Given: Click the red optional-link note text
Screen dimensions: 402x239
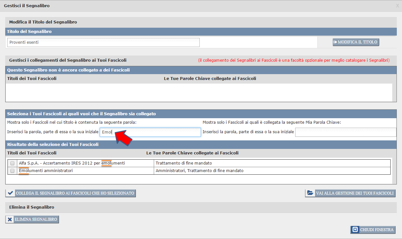Looking at the screenshot, I should click(294, 60).
